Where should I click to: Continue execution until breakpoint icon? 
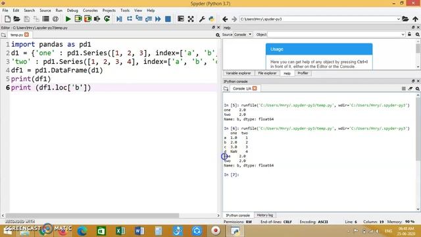158,19
